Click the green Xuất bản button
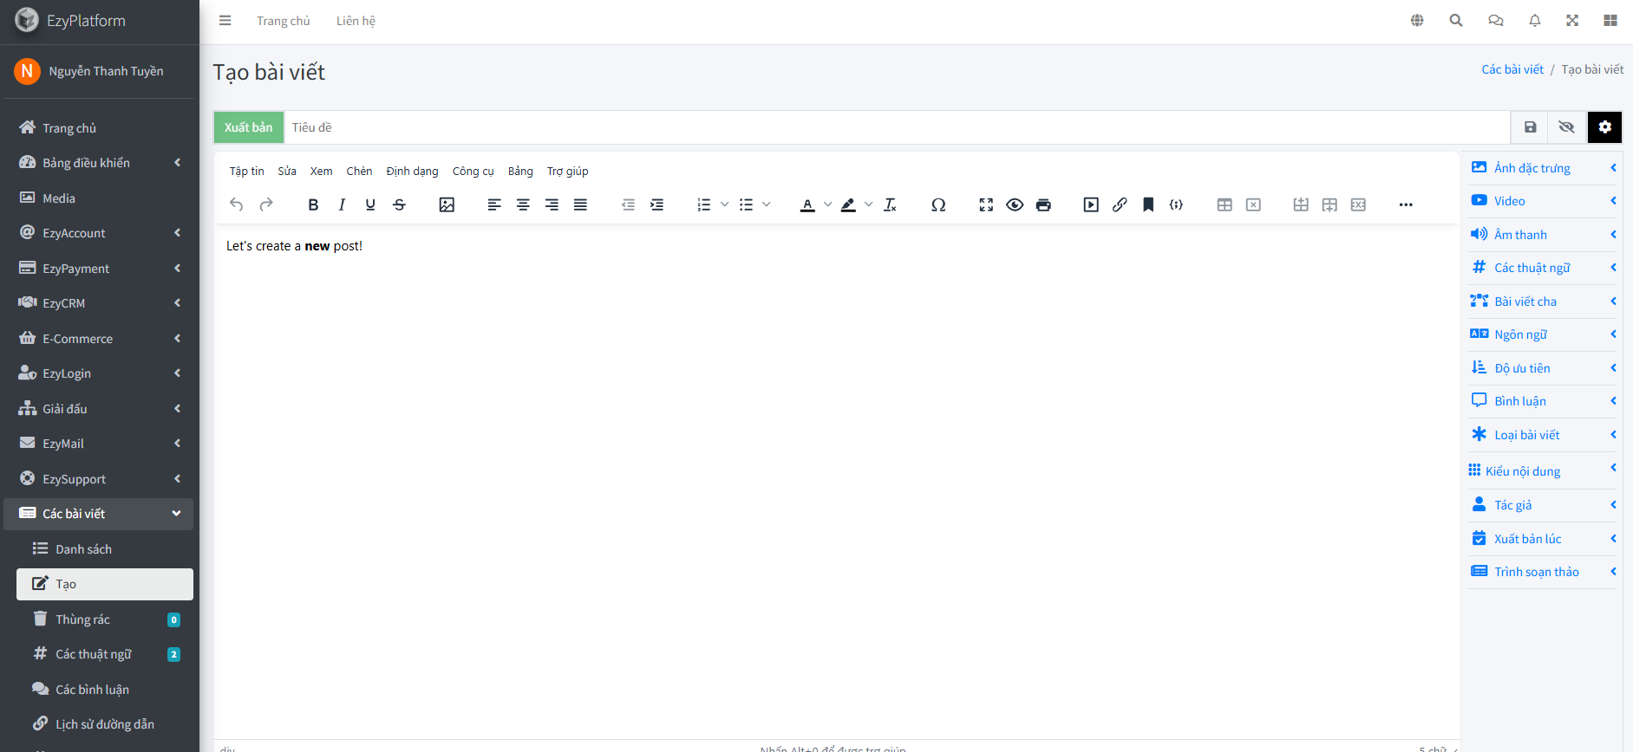This screenshot has width=1633, height=752. (249, 127)
